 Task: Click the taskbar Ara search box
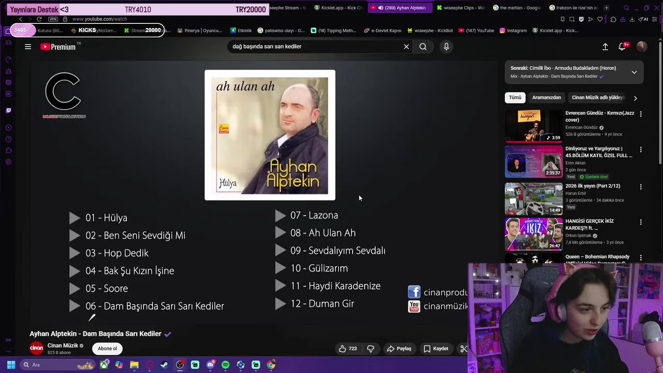(58, 365)
